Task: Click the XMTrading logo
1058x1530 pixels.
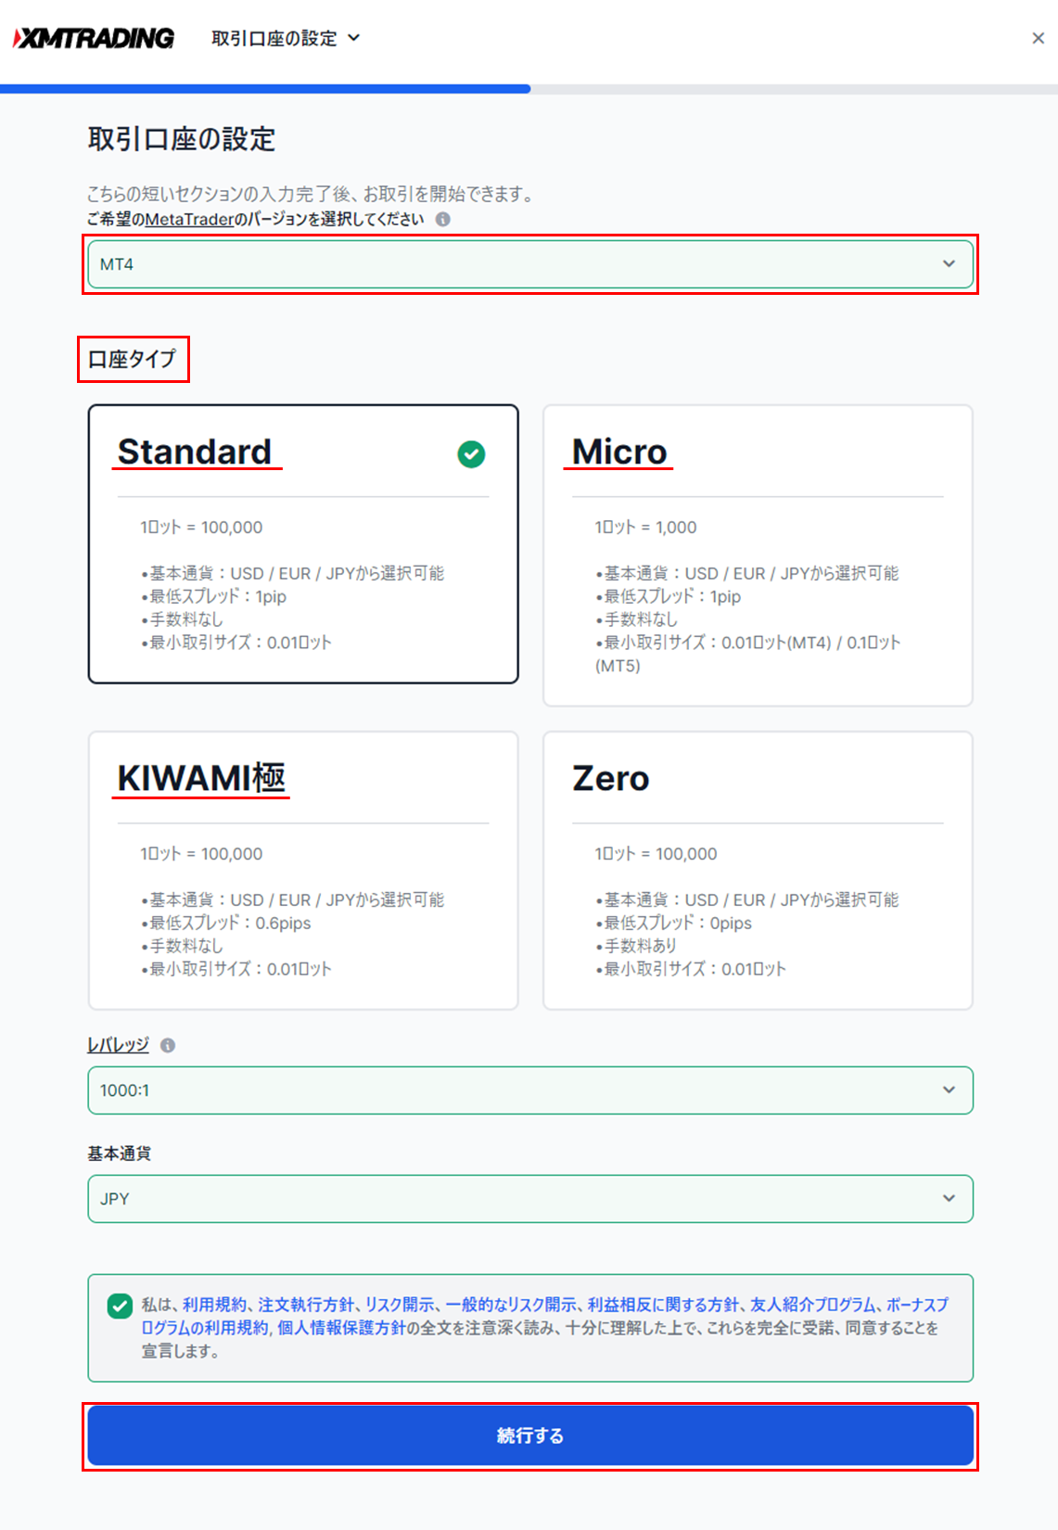Action: [94, 38]
